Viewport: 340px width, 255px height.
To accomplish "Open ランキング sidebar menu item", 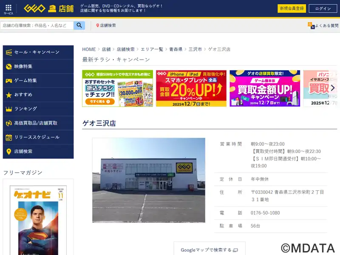I will click(38, 109).
